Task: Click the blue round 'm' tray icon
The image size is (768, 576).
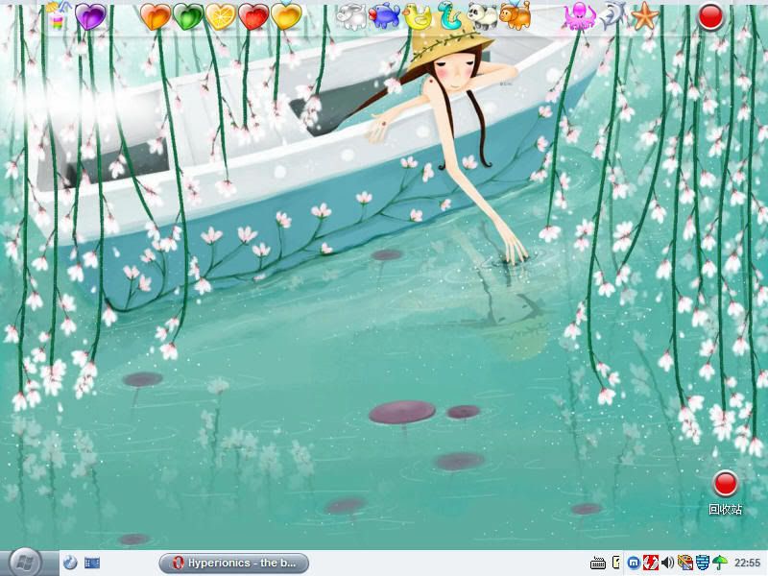Action: 634,563
